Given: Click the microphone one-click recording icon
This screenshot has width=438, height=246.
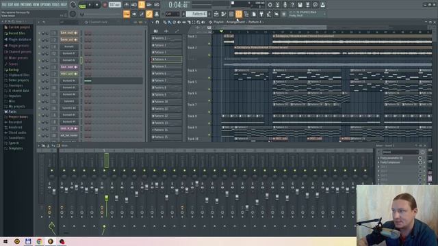Looking at the screenshot, I should tap(285, 5).
